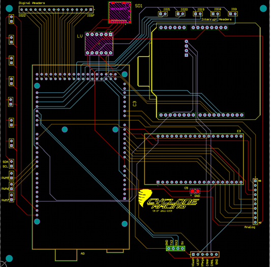Select the mounting hole in the top-right corner

click(263, 9)
